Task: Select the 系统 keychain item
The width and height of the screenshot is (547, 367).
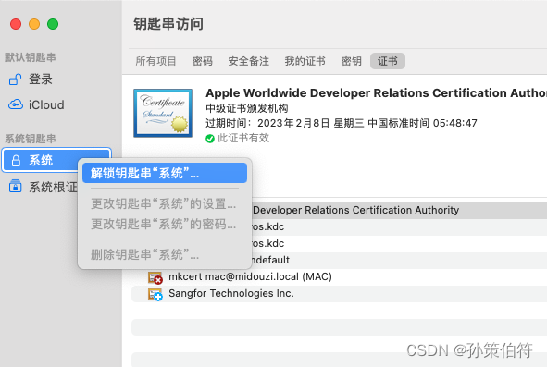Action: (x=56, y=160)
